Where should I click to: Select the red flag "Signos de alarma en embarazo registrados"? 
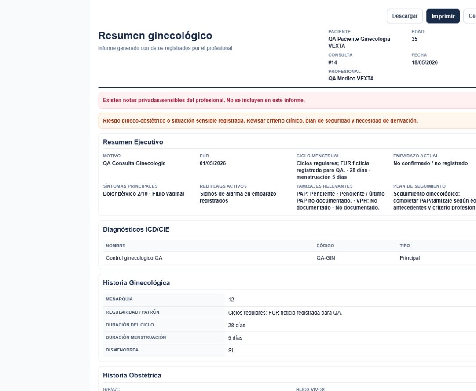tap(238, 197)
